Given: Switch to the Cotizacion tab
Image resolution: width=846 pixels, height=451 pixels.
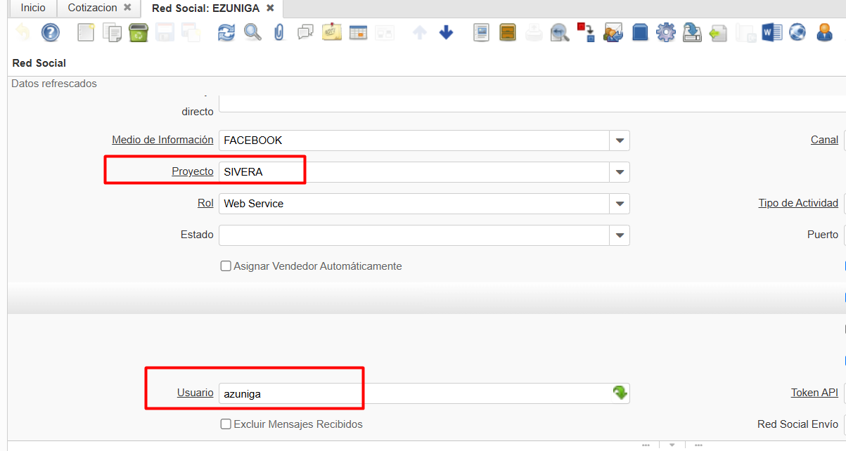Looking at the screenshot, I should (92, 8).
